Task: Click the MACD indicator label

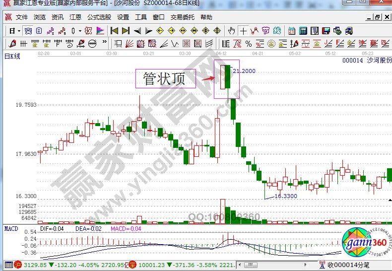Action: 11,229
